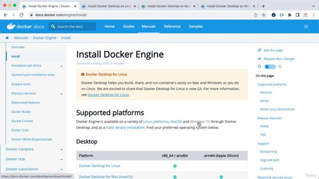The height and width of the screenshot is (179, 319).
Task: Open Docker Scan in the sidebar
Action: pos(20,130)
